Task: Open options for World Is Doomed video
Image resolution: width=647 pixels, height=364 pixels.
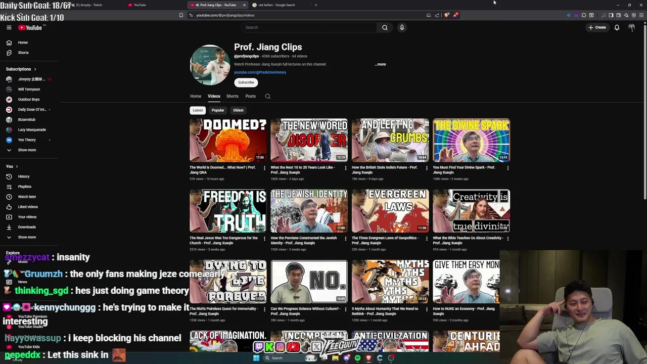Action: coord(264,168)
